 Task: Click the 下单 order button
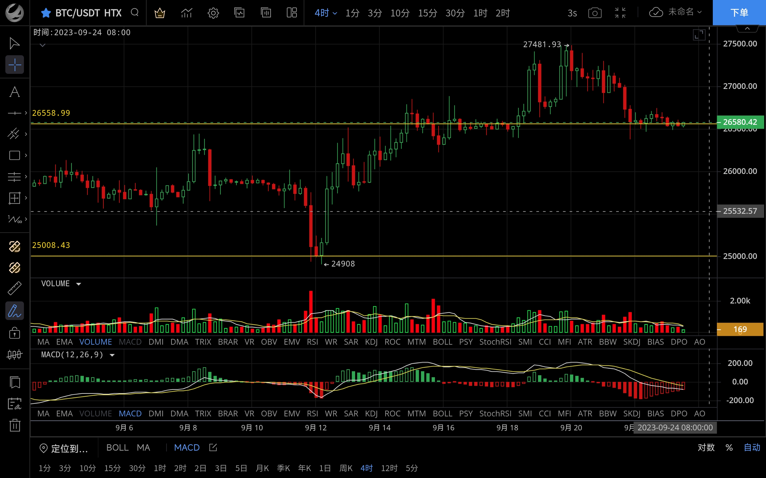point(739,13)
